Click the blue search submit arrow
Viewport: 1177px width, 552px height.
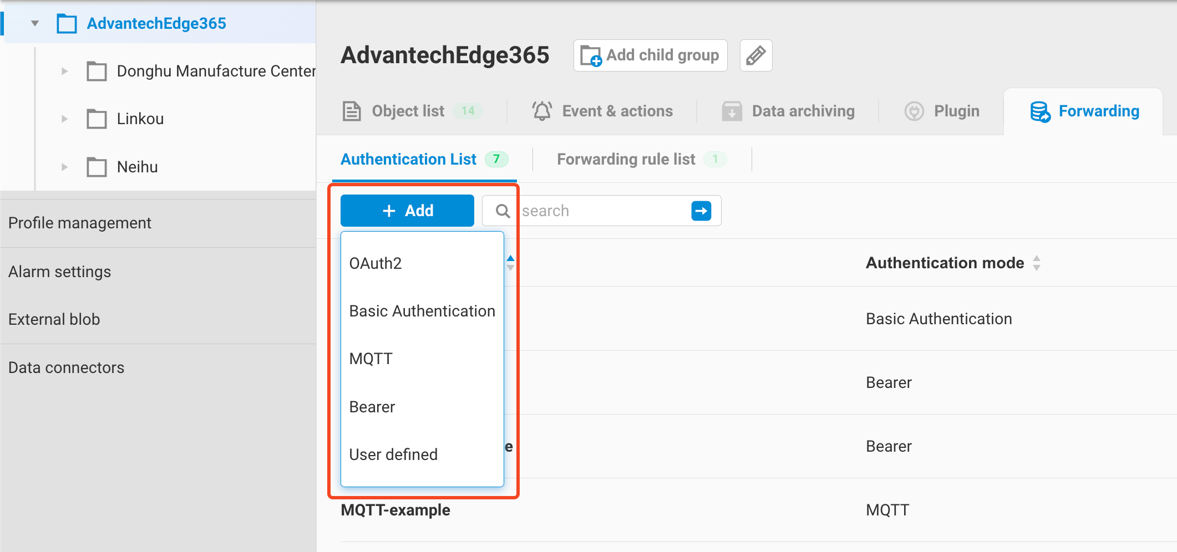(702, 211)
